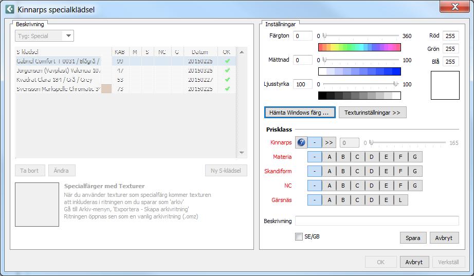Click the rainbow hue color bar
The width and height of the screenshot is (474, 276).
(359, 47)
